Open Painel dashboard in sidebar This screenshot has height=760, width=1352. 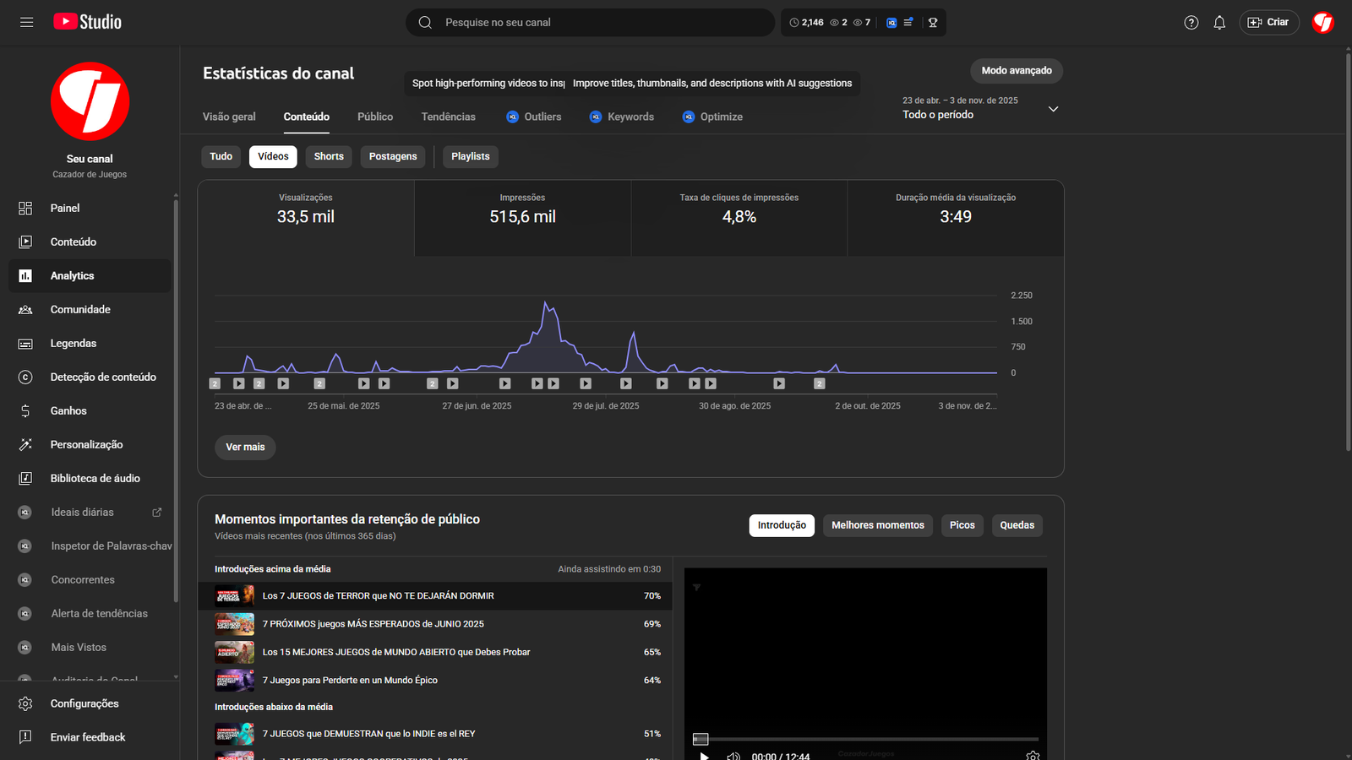tap(65, 209)
